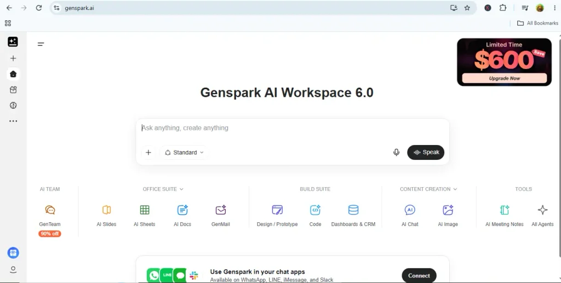Open AI Image tool

[448, 216]
